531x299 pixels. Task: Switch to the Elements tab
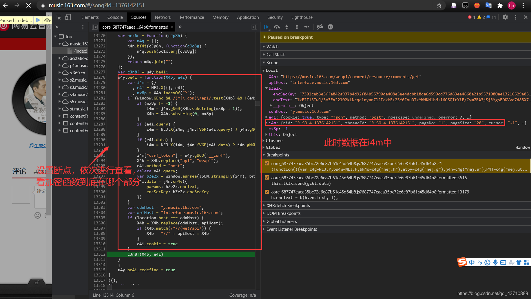click(x=90, y=17)
